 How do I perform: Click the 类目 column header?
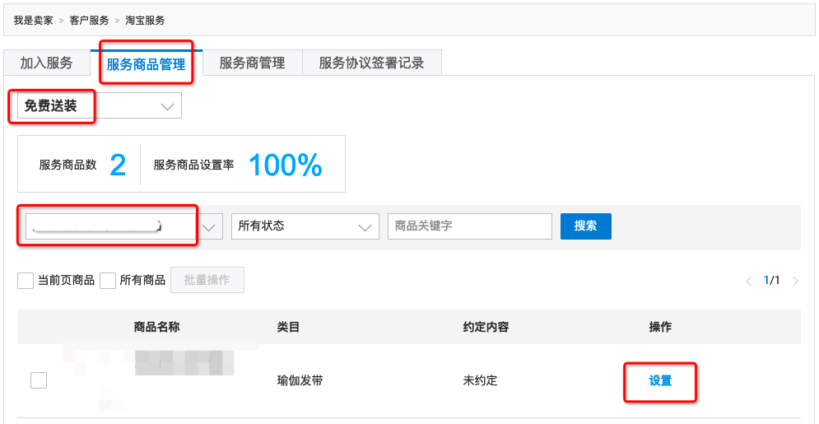(x=288, y=327)
